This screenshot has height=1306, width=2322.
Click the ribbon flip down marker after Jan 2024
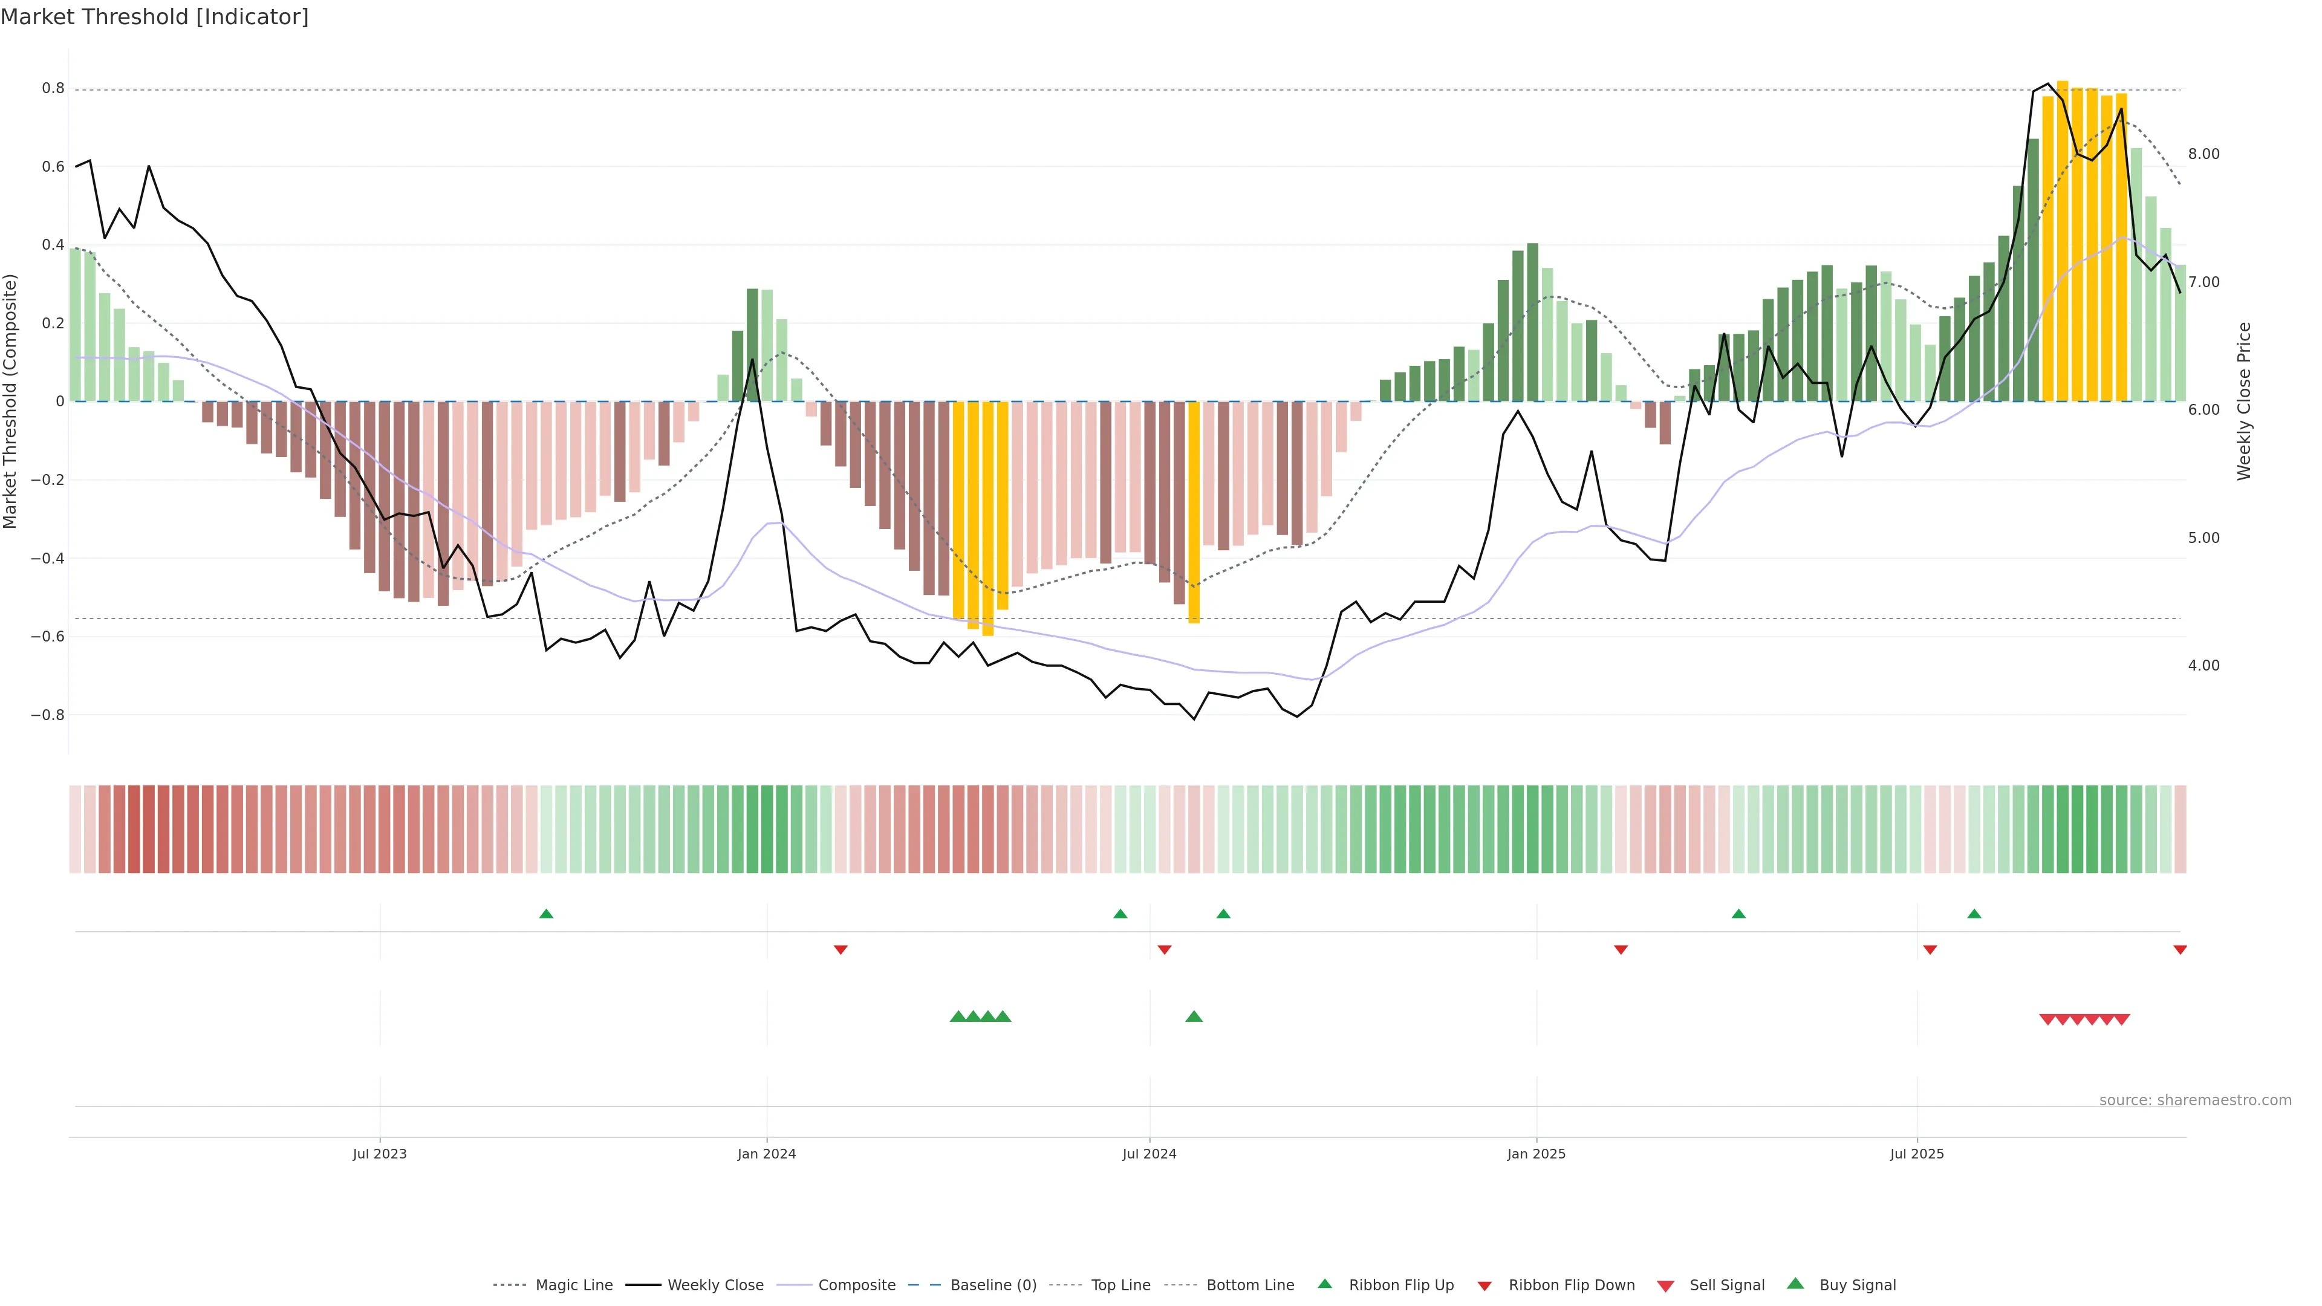[x=840, y=949]
